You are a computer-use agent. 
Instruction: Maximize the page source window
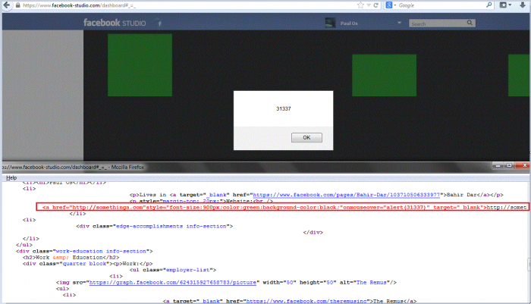[509, 165]
